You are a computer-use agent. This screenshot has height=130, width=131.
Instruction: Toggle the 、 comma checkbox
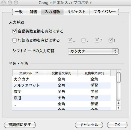tap(84, 40)
